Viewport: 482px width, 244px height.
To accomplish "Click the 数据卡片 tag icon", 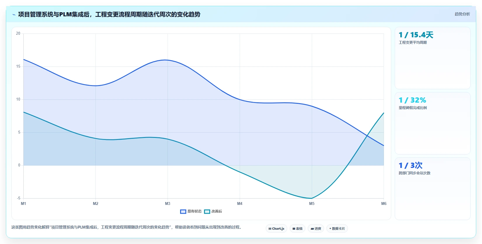I will pos(330,229).
